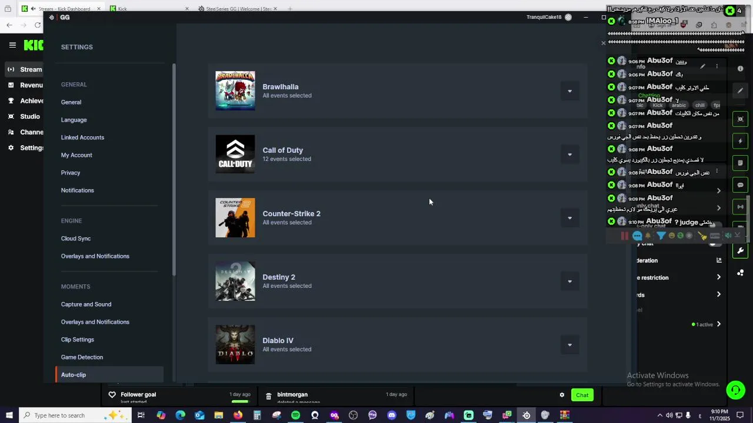The height and width of the screenshot is (423, 753).
Task: Open Stream section in Kick dashboard
Action: click(25, 69)
